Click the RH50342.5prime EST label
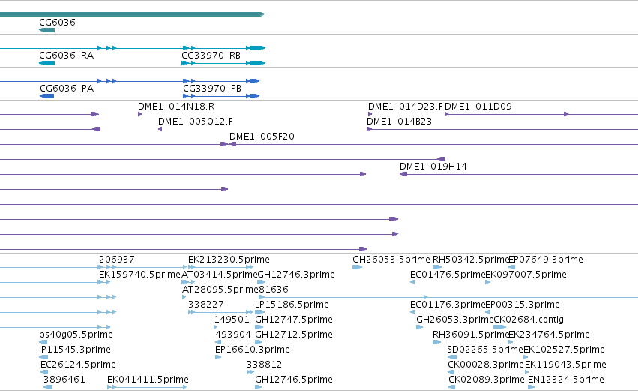The width and height of the screenshot is (638, 391). [x=471, y=260]
